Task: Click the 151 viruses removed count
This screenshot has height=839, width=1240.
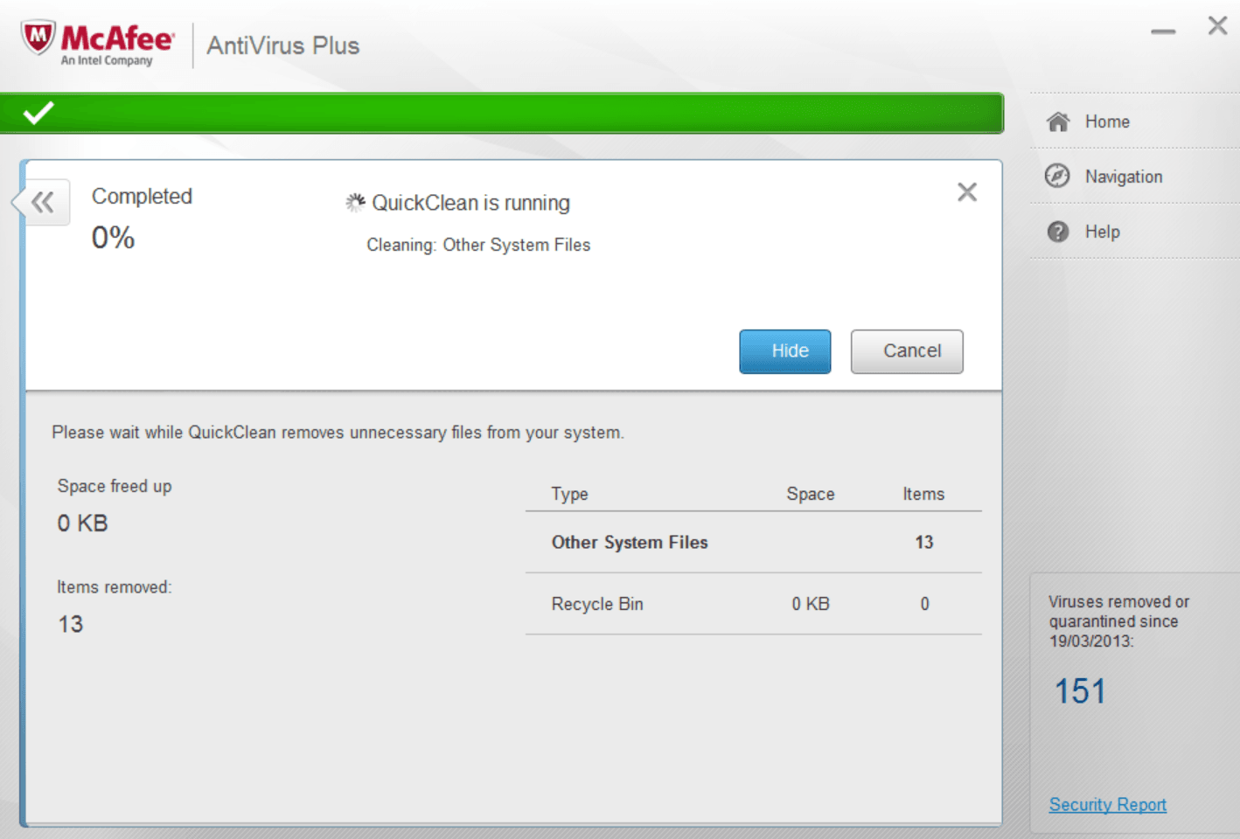Action: click(1080, 691)
